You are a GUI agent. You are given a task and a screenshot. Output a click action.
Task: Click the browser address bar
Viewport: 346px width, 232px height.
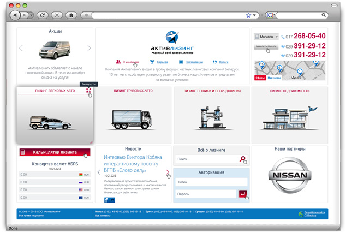tap(168, 15)
